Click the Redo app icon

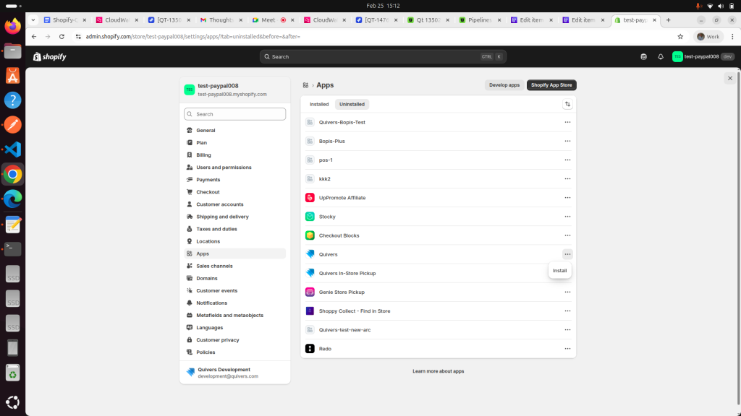(x=310, y=349)
